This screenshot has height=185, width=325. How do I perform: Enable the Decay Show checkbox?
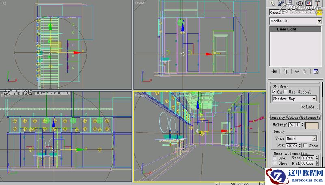pyautogui.click(x=305, y=146)
